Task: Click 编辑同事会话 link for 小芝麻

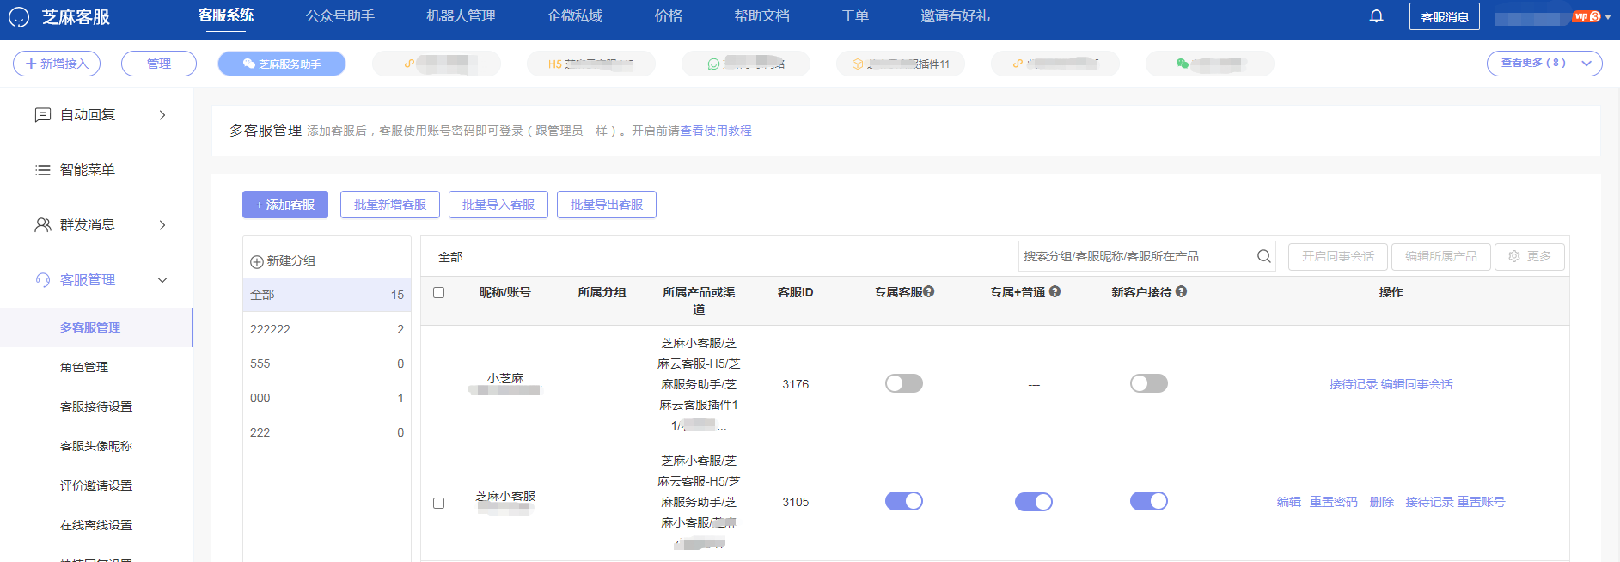Action: (x=1416, y=384)
